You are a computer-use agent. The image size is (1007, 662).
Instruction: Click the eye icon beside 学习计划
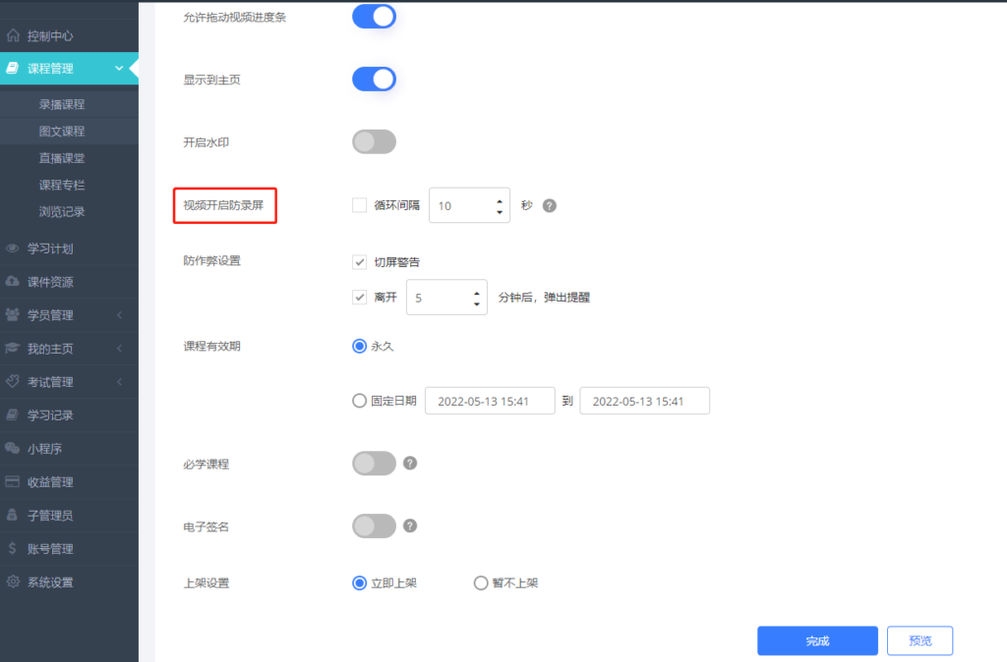tap(12, 248)
